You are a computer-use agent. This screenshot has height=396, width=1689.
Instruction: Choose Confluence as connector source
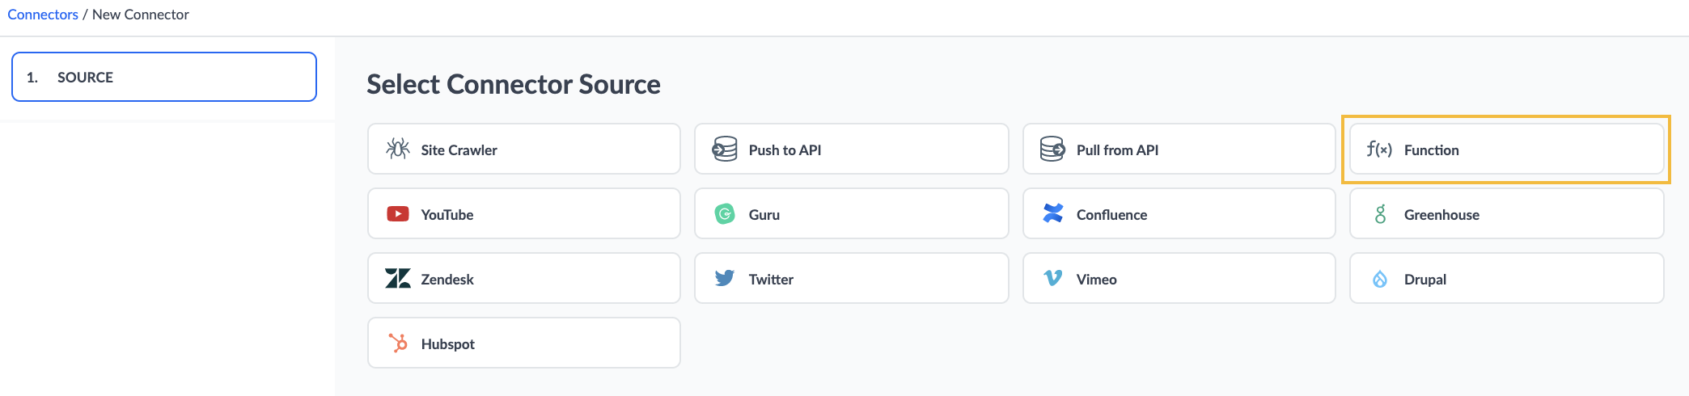tap(1179, 213)
